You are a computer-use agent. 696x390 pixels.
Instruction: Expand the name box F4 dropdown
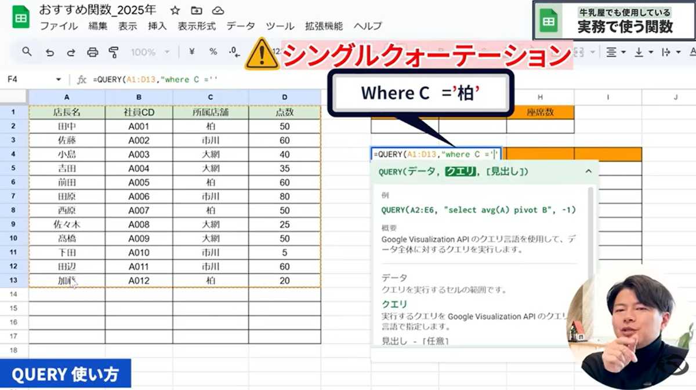58,79
